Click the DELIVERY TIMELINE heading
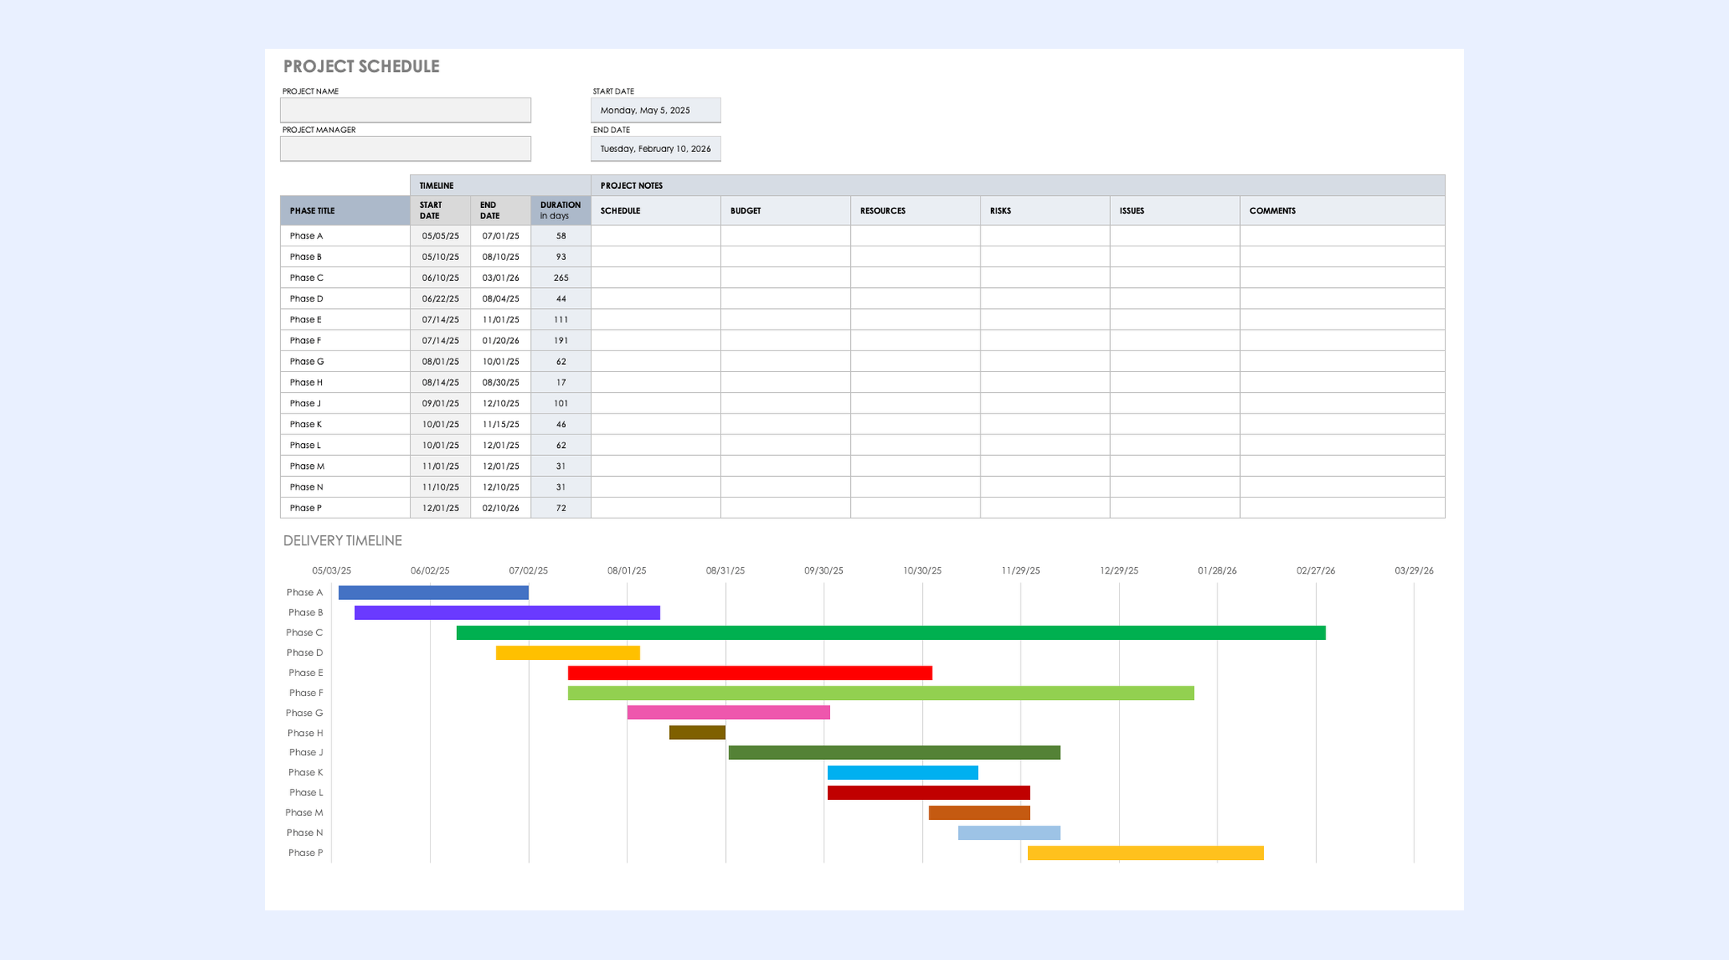Viewport: 1729px width, 960px height. click(x=343, y=541)
